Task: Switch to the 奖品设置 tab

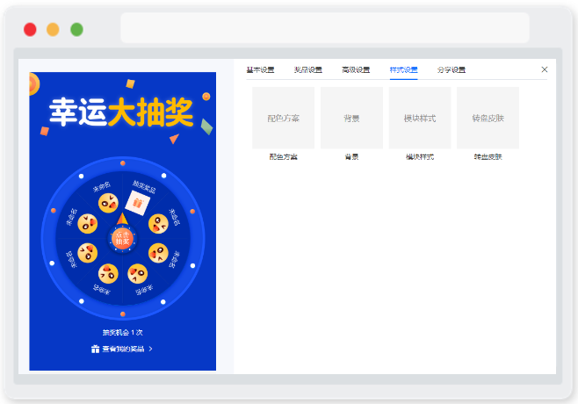Action: click(x=308, y=69)
